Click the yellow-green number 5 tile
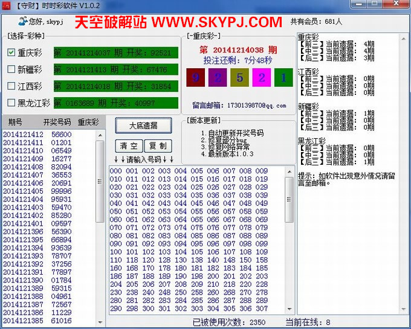This screenshot has height=329, width=411. (x=239, y=77)
